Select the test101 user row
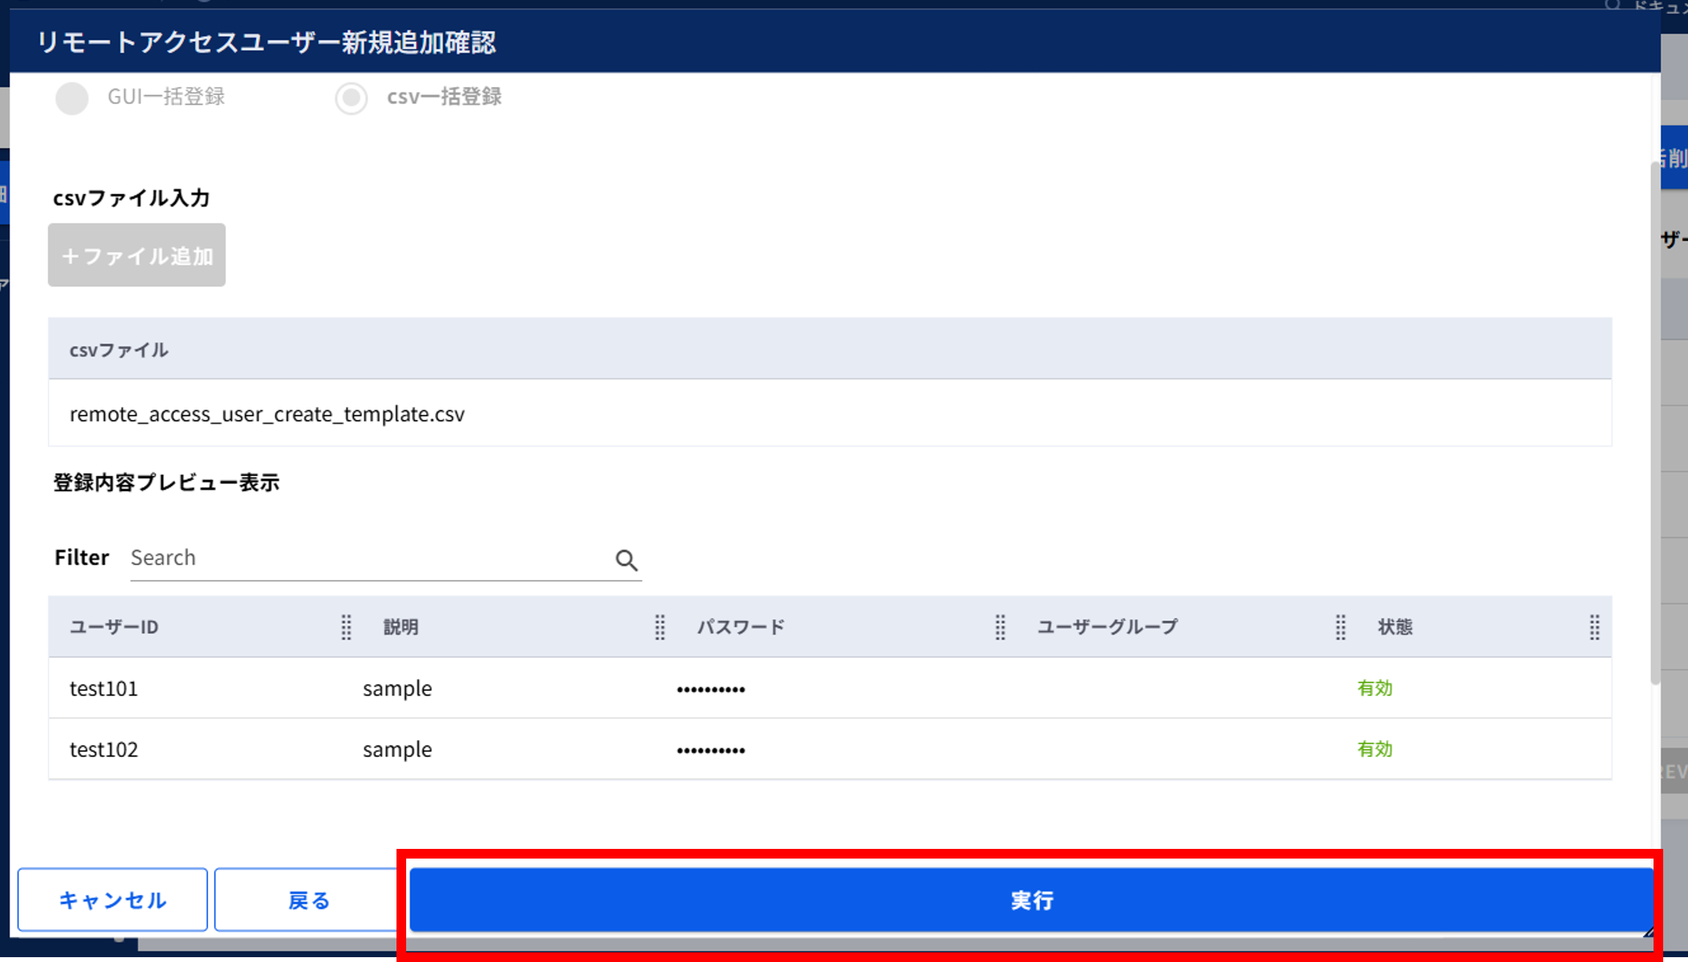Screen dimensions: 1688x962 point(830,688)
